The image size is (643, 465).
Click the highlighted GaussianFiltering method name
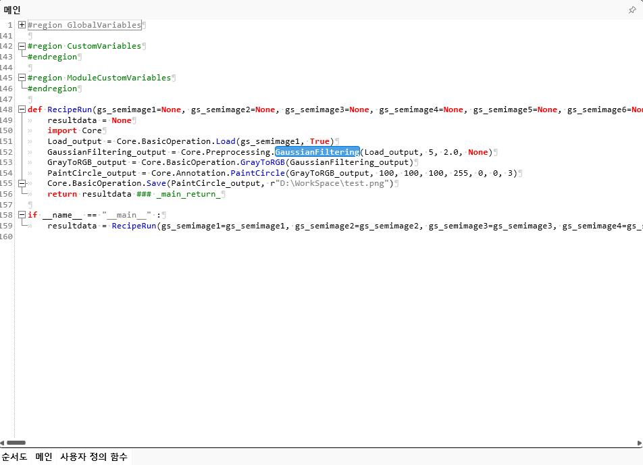[317, 152]
